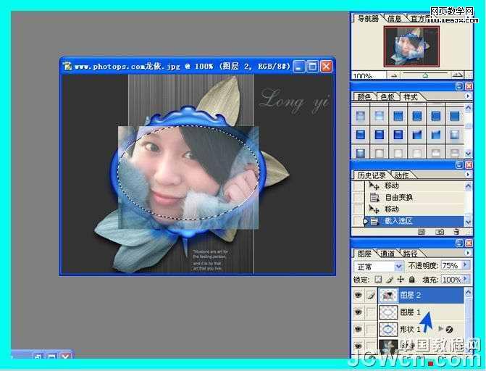Screen dimensions: 486x371
Task: Toggle lock transparent pixels icon
Action: [378, 280]
